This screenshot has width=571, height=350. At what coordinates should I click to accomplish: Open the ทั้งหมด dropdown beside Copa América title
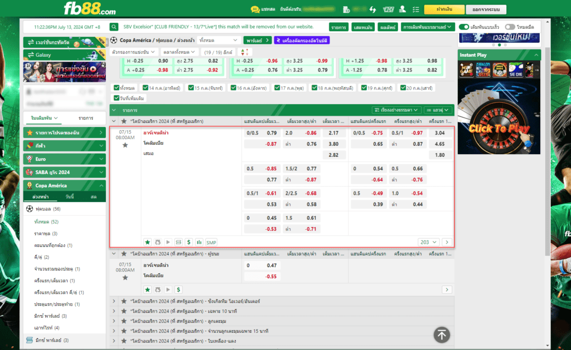pyautogui.click(x=219, y=41)
